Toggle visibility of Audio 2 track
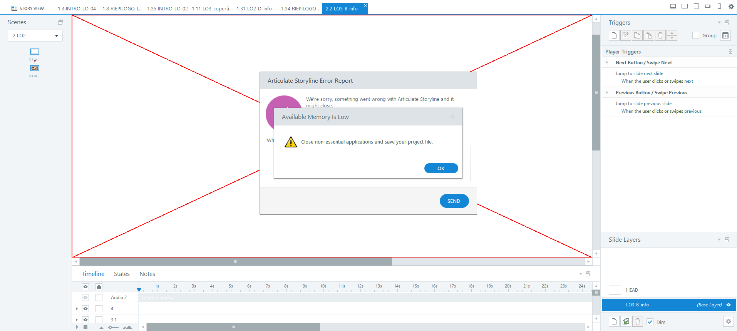 pos(85,298)
